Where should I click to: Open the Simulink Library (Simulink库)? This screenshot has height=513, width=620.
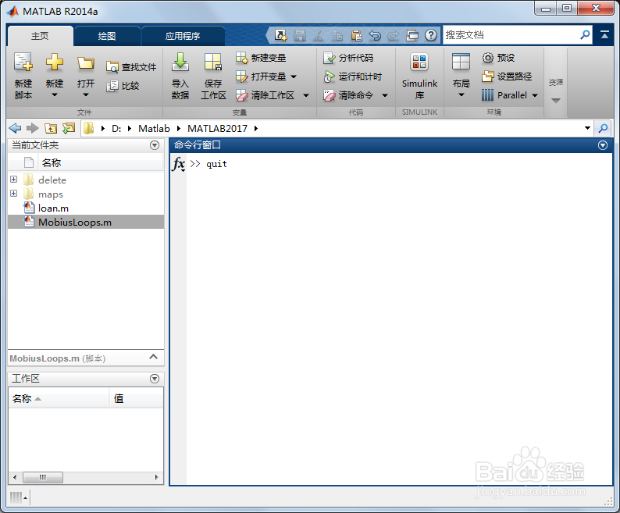[x=419, y=76]
